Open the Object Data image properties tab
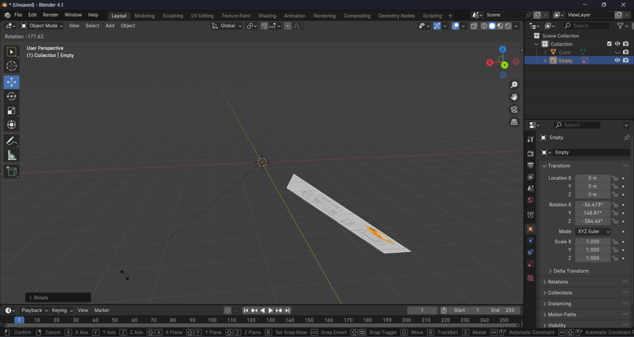Screen dimensions: 634x337 pos(530,264)
